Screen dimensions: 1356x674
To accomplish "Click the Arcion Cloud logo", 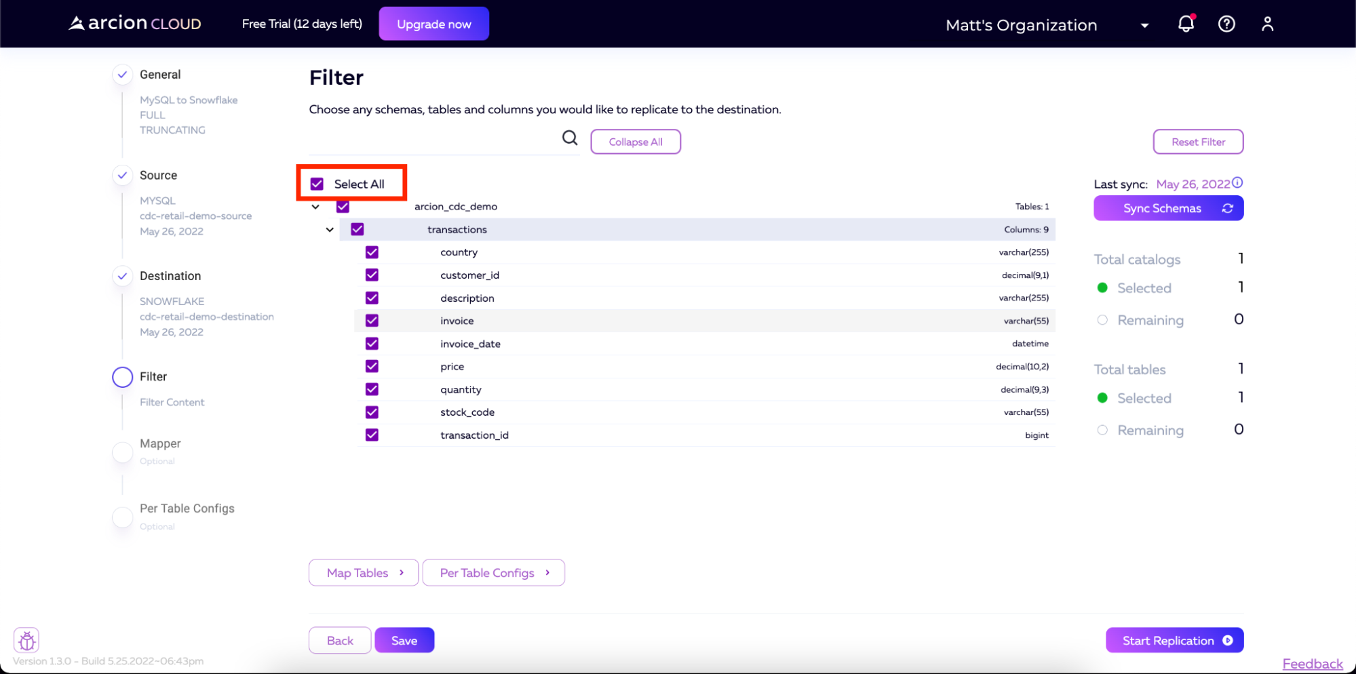I will [x=135, y=24].
